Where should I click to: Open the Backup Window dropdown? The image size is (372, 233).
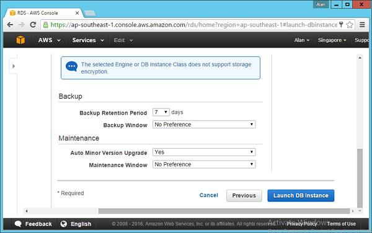tap(204, 125)
